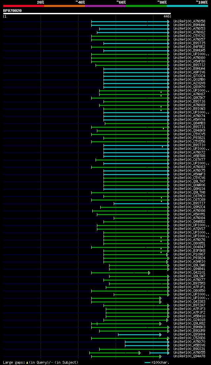Click the cyan ~100% identity legend bar
The height and width of the screenshot is (365, 211).
point(187,6)
